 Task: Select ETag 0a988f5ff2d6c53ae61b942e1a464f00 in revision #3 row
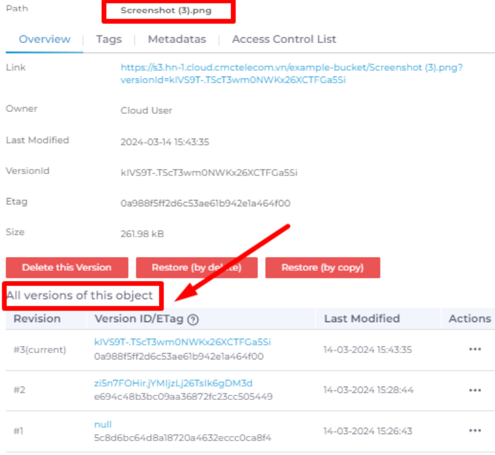pyautogui.click(x=179, y=356)
